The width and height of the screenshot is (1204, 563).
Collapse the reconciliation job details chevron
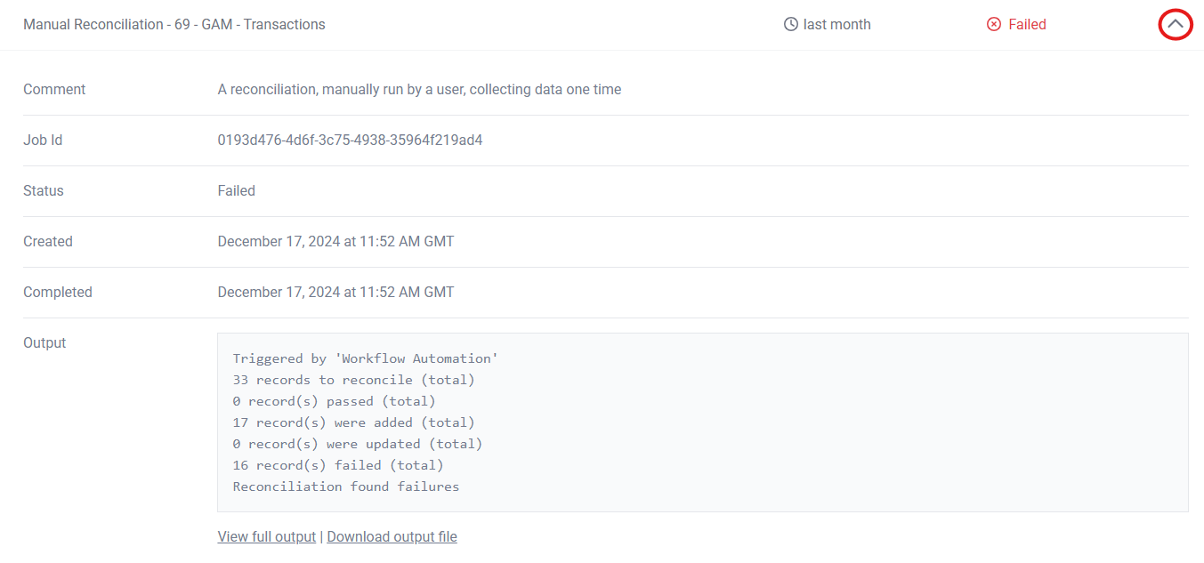click(x=1175, y=25)
